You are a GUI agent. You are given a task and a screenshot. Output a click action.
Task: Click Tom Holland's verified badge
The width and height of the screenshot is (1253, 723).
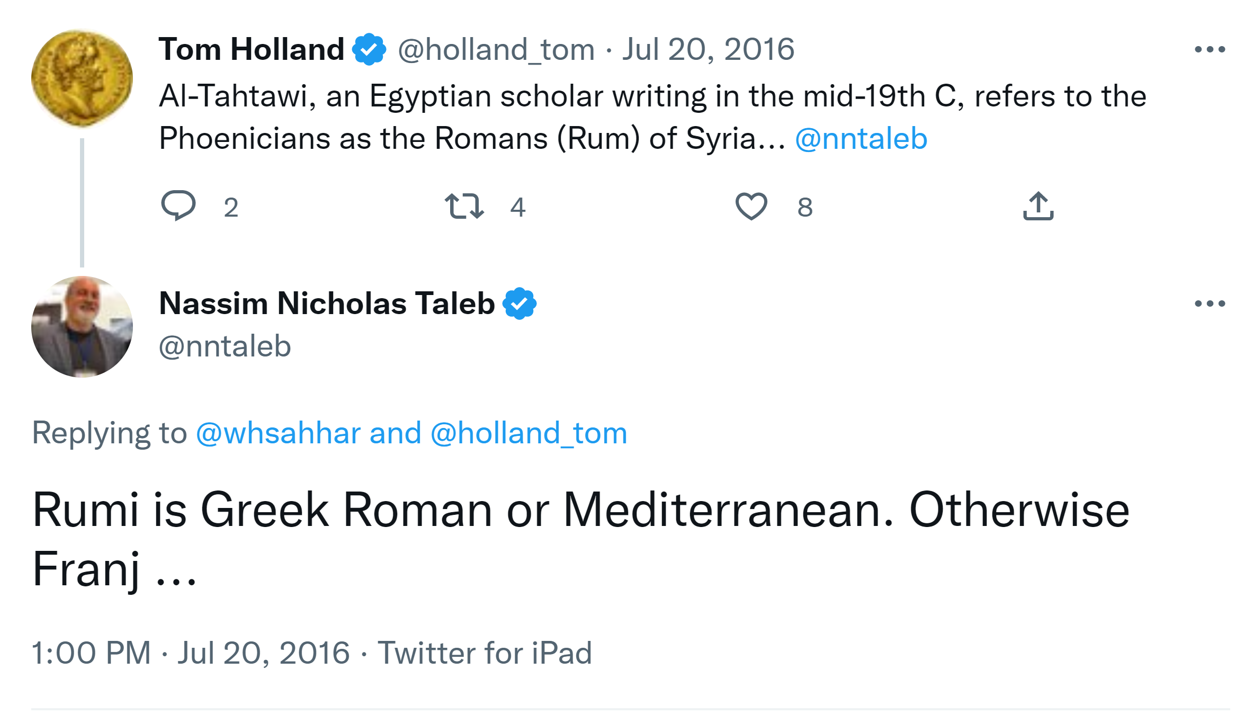click(369, 49)
